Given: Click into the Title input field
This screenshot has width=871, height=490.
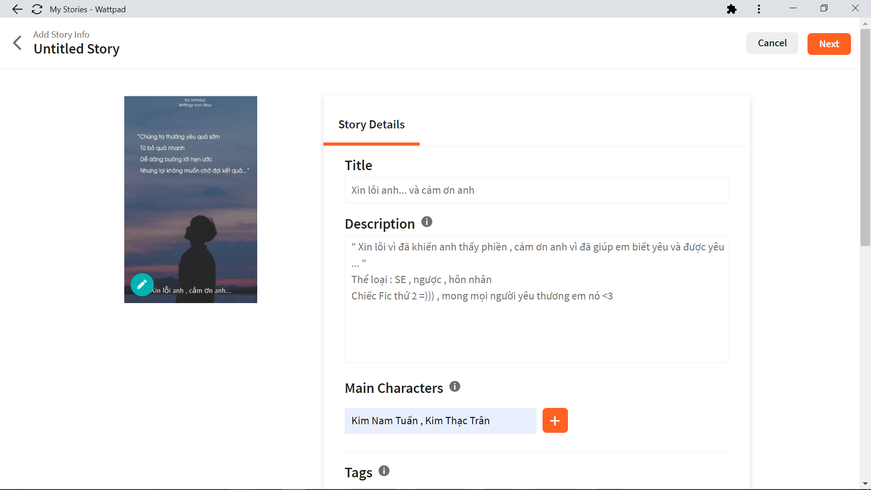Looking at the screenshot, I should pos(537,190).
